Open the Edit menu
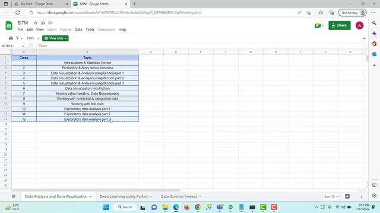The height and width of the screenshot is (213, 380). [30, 30]
